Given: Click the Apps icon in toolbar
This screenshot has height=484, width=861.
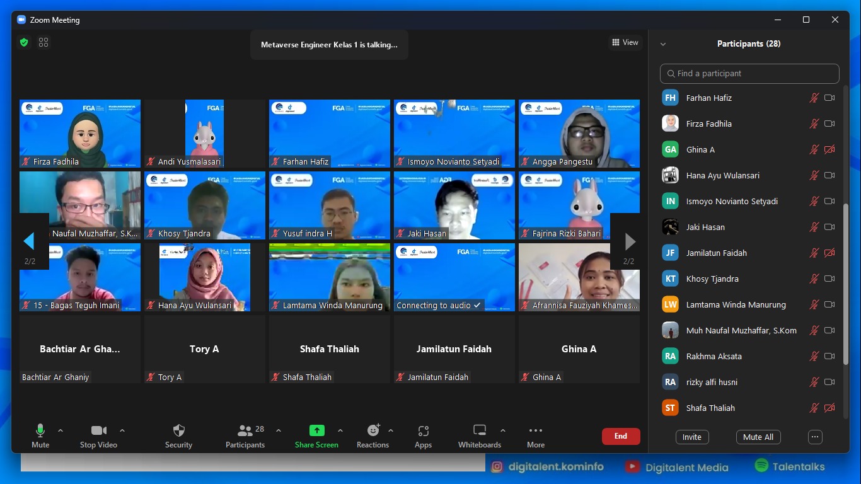Looking at the screenshot, I should click(x=423, y=431).
